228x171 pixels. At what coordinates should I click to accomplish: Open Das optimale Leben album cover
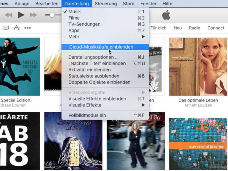tap(198, 67)
